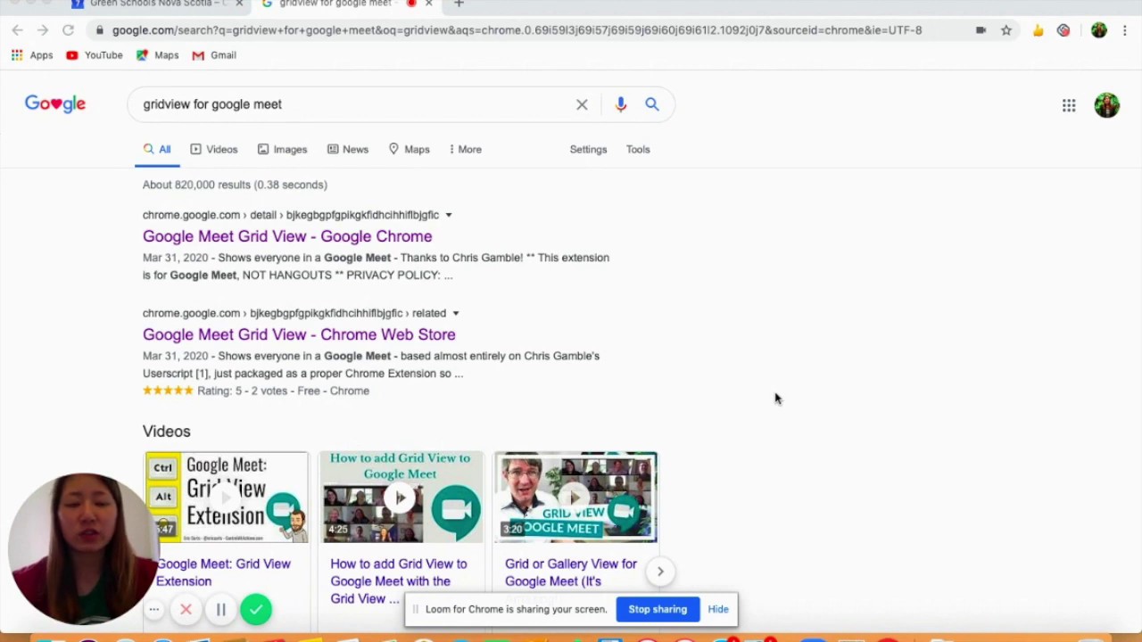Viewport: 1142px width, 642px height.
Task: Switch to the News results tab
Action: (x=347, y=150)
